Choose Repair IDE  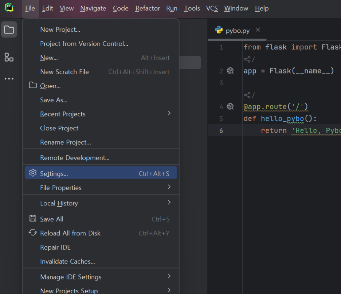click(101, 247)
